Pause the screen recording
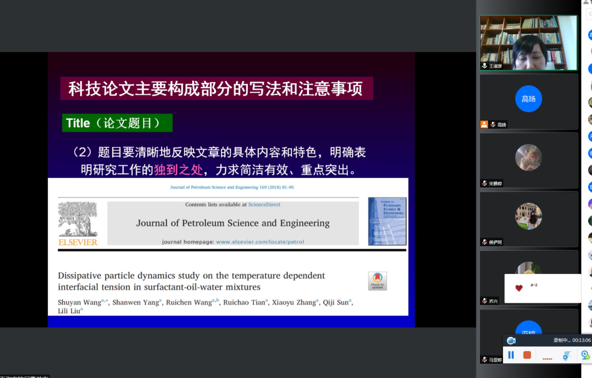592x378 pixels. (511, 355)
